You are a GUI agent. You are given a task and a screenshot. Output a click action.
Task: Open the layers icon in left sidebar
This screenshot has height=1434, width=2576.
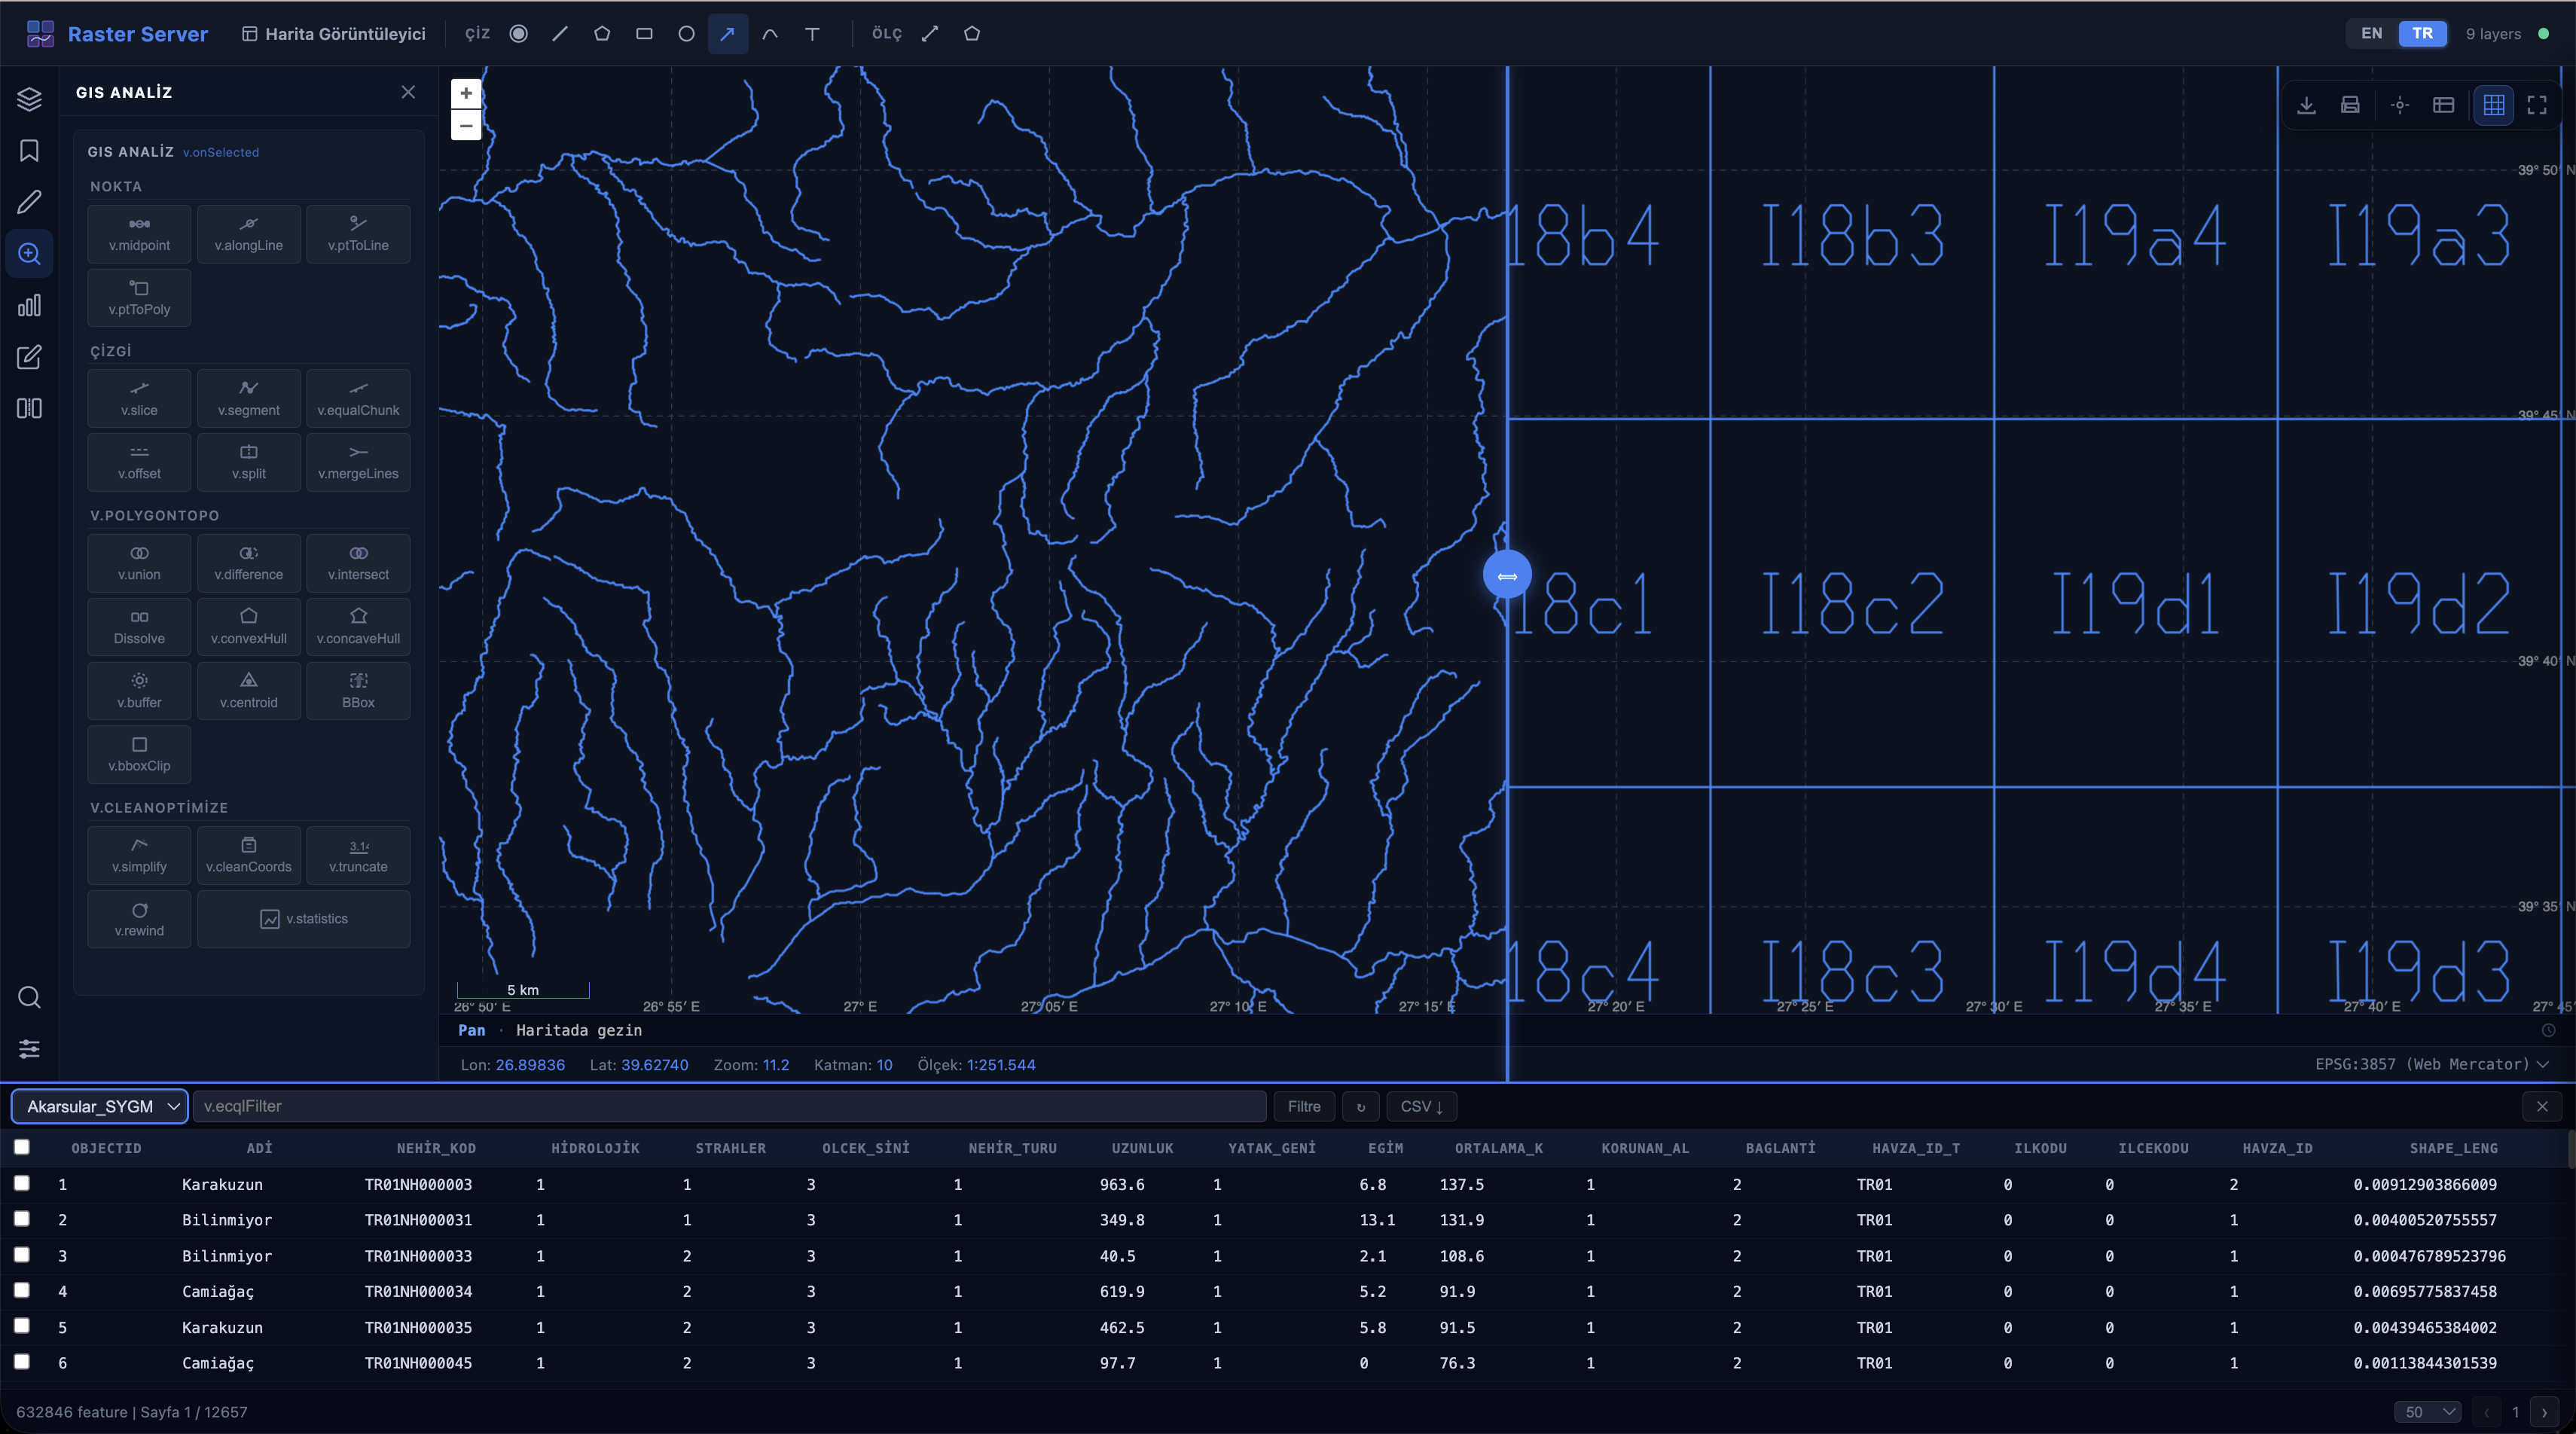tap(29, 98)
